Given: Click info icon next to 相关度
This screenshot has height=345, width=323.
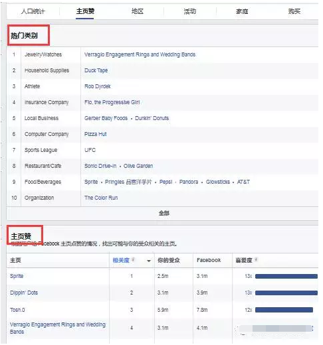Looking at the screenshot, I should point(133,259).
